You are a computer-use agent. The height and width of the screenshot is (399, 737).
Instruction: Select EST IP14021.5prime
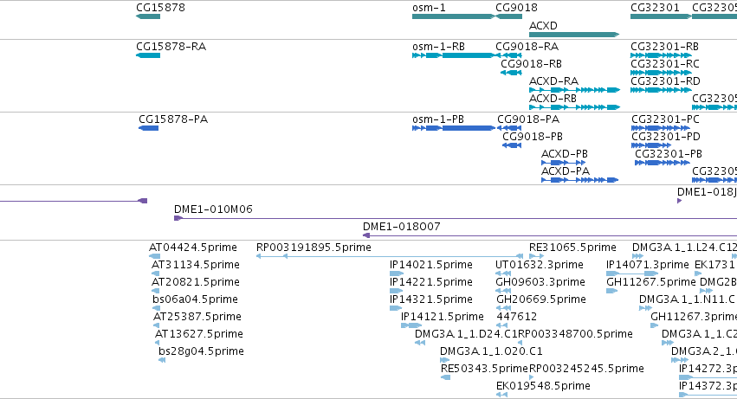click(397, 274)
